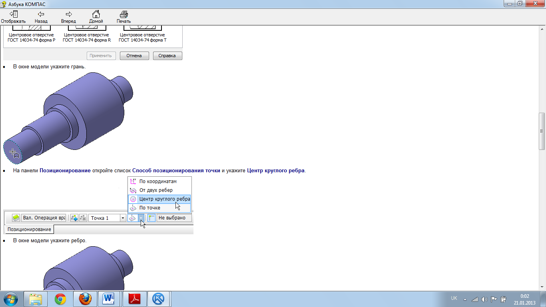
Task: Click the UK language indicator
Action: pyautogui.click(x=454, y=298)
